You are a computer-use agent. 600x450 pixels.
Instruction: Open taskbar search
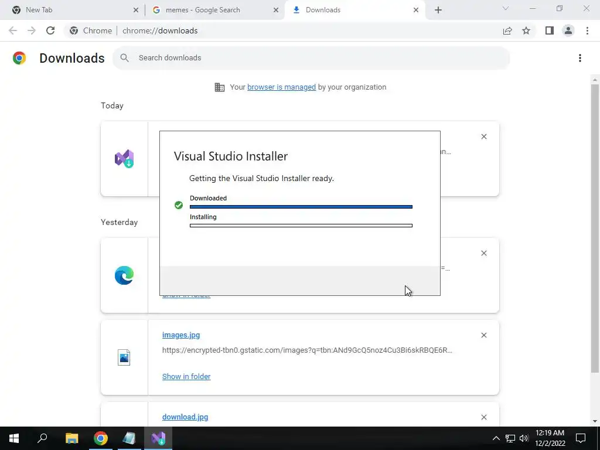(x=42, y=438)
